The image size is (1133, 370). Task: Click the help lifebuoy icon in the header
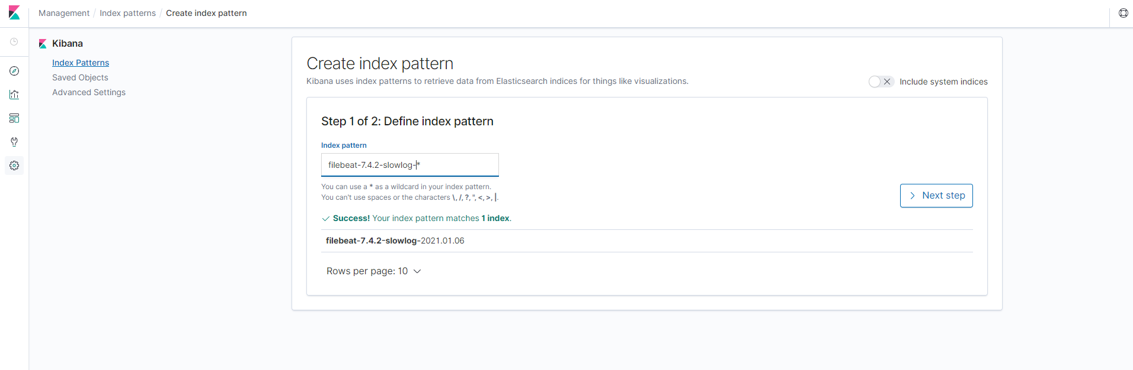click(1124, 13)
